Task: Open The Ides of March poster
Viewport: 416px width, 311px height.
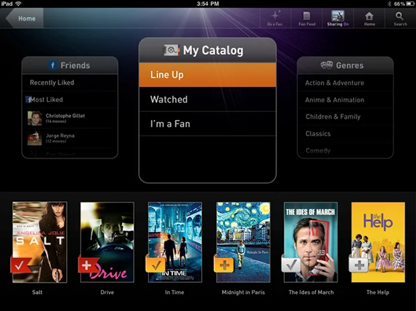Action: coord(311,242)
